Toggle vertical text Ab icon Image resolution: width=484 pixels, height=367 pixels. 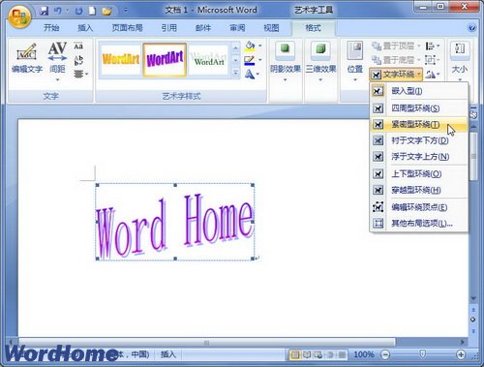78,60
